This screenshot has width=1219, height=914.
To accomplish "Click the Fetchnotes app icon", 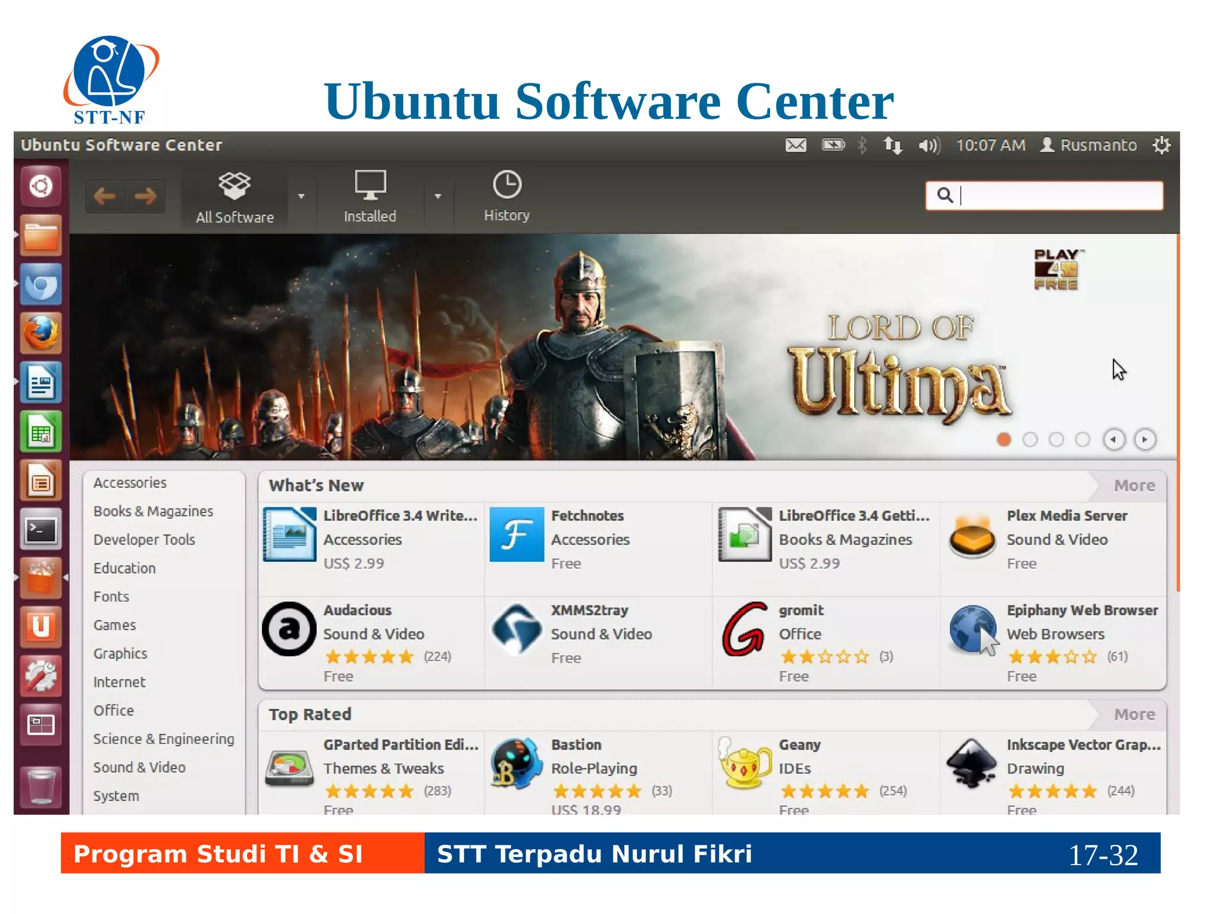I will tap(517, 534).
